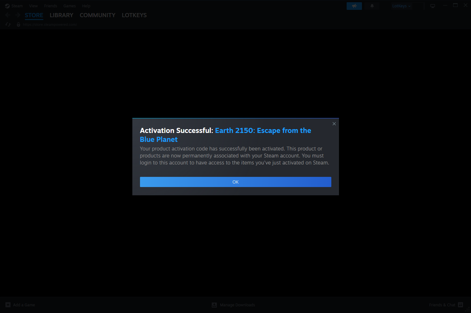Screen dimensions: 471x313
Task: Switch to the COMMUNITY tab
Action: point(98,15)
